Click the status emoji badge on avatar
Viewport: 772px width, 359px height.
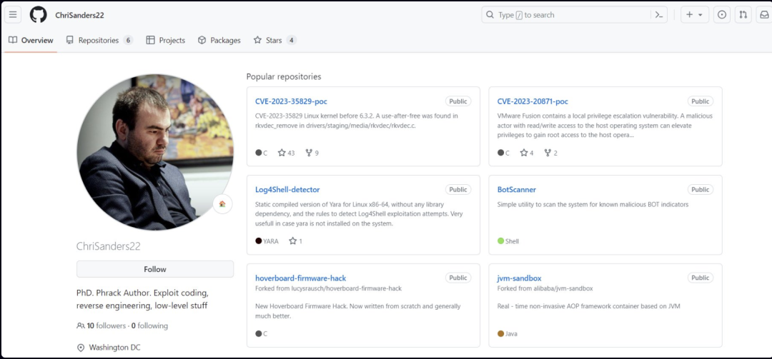pyautogui.click(x=222, y=203)
